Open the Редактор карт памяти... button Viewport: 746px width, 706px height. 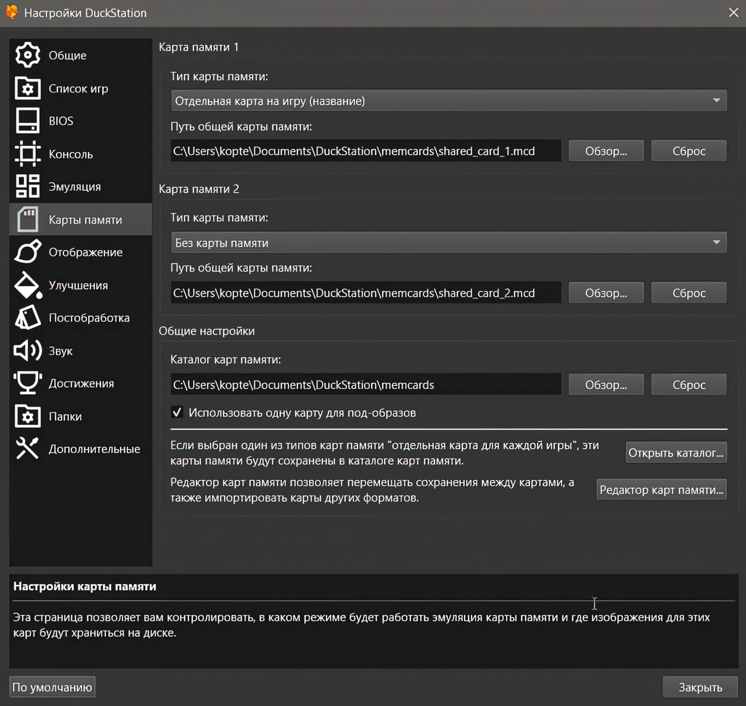coord(662,490)
